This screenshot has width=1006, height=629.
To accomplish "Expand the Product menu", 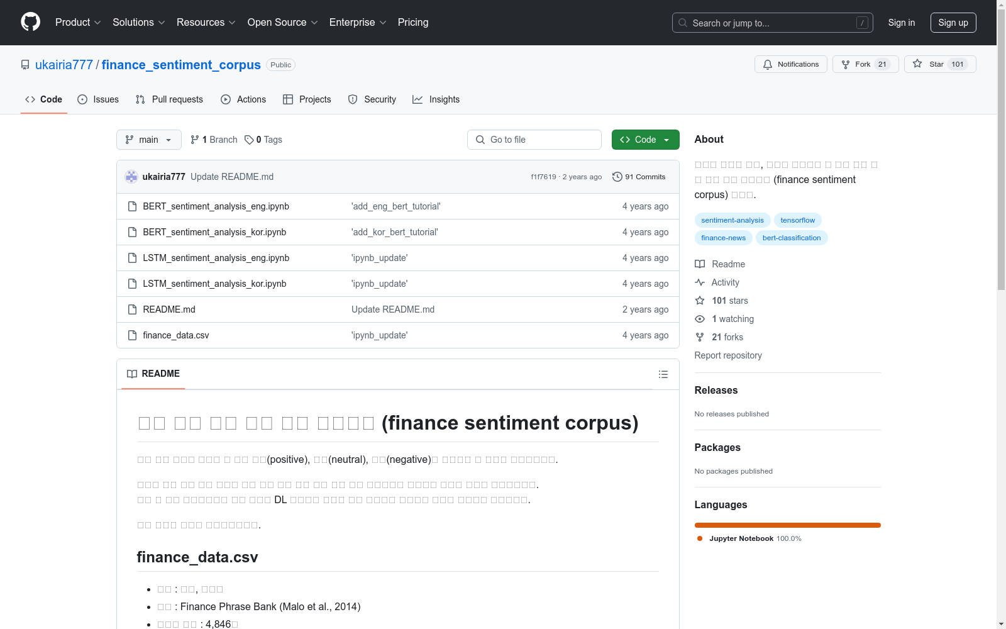I will pos(78,22).
